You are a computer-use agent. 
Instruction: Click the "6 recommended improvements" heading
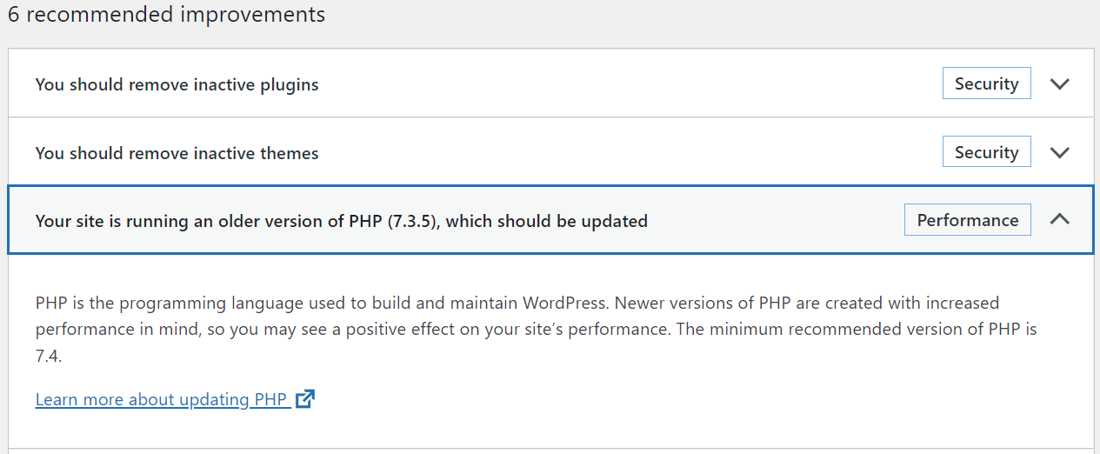166,15
